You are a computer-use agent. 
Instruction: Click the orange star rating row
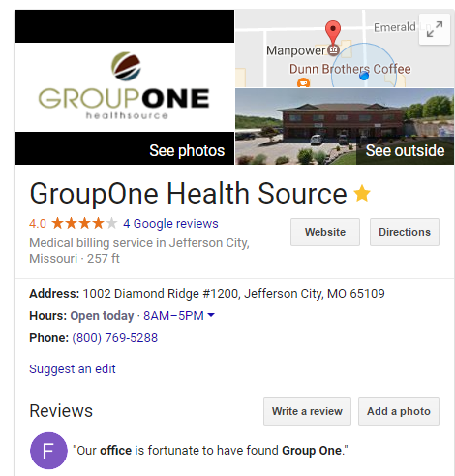tap(84, 223)
